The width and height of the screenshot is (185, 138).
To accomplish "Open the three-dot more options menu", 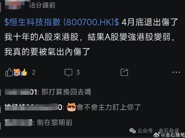I will pos(176,72).
